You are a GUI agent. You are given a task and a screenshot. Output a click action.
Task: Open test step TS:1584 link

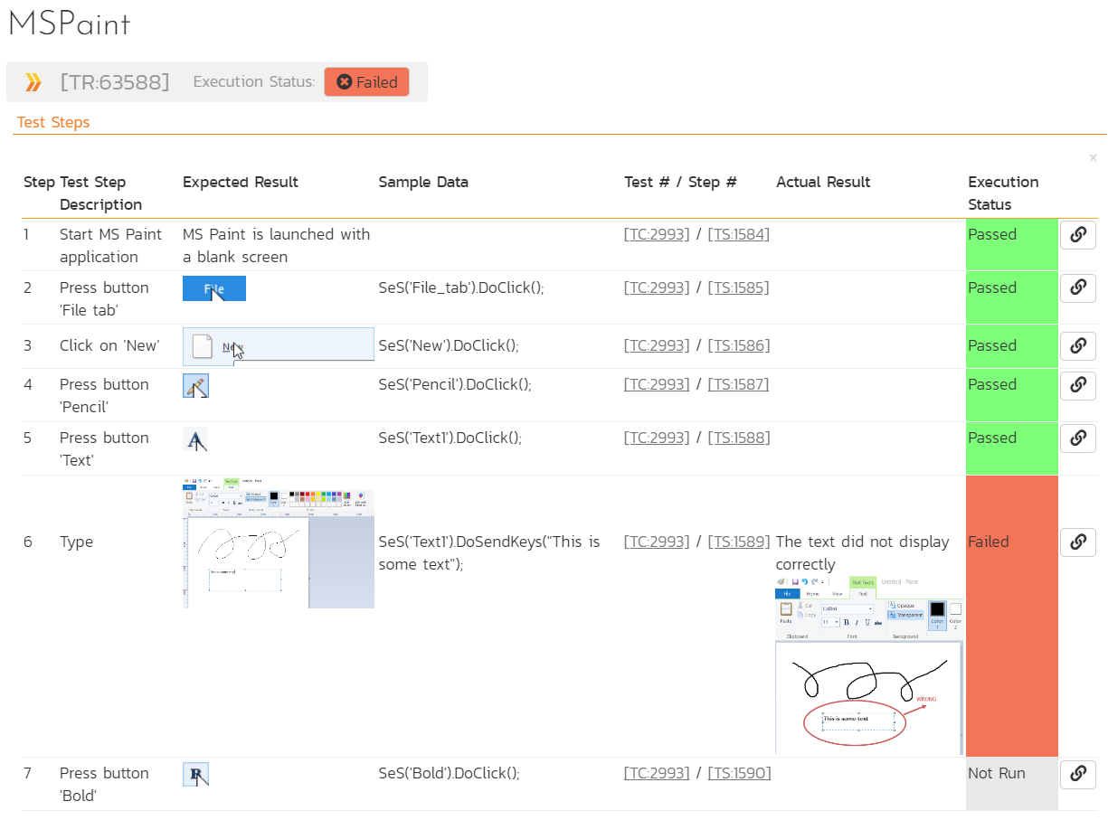click(x=739, y=235)
